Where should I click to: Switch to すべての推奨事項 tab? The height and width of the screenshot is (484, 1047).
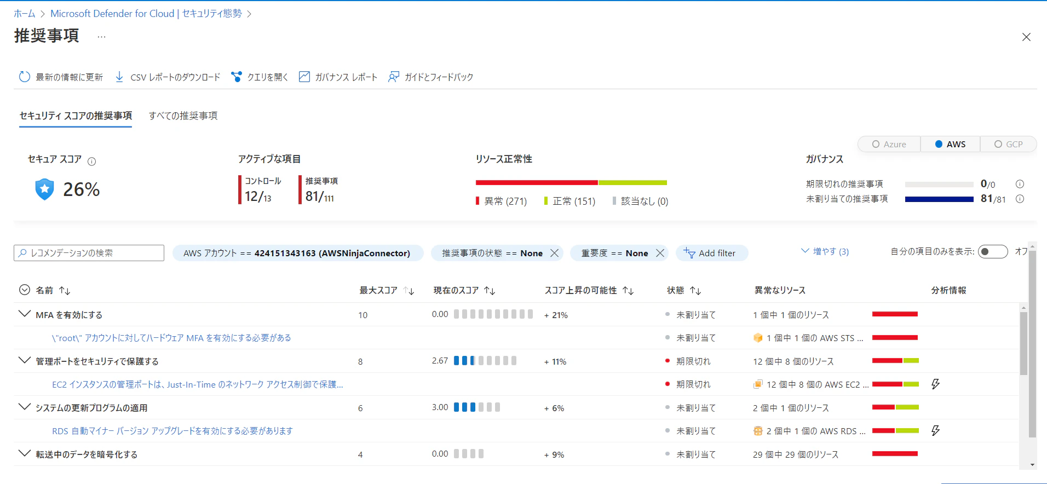tap(183, 116)
